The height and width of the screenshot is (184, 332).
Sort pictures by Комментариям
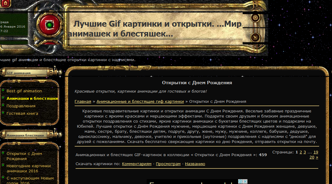point(136,164)
